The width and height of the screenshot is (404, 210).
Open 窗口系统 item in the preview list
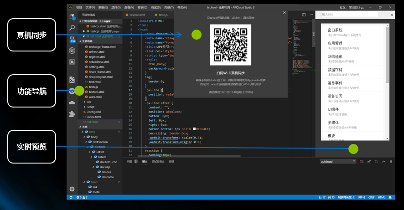(x=354, y=32)
